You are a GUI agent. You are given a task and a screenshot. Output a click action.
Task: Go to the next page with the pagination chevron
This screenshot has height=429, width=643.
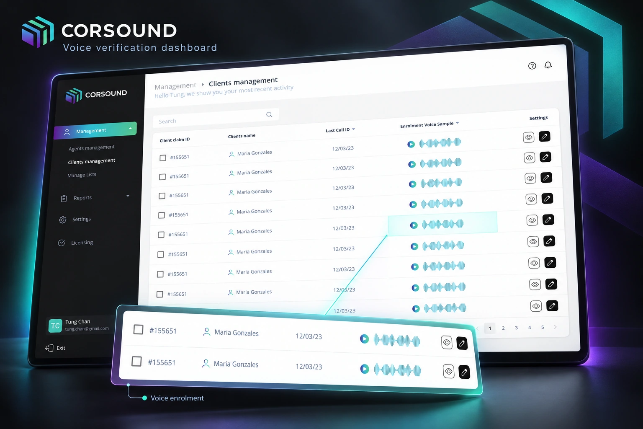click(x=556, y=327)
